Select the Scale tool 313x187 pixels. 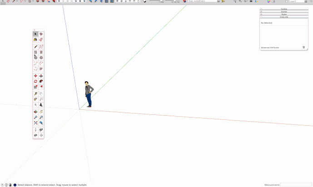(x=35, y=87)
